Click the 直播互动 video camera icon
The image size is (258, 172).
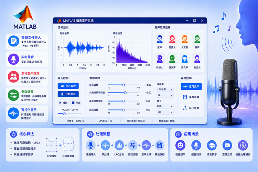point(227,146)
